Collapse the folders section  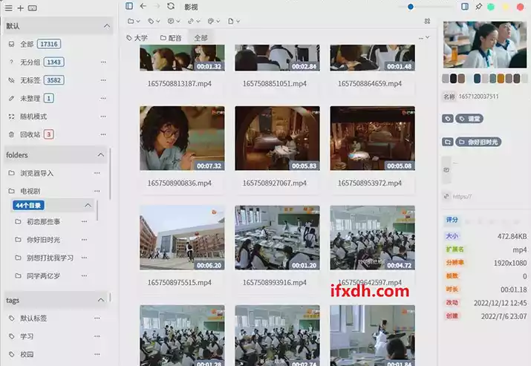point(100,154)
